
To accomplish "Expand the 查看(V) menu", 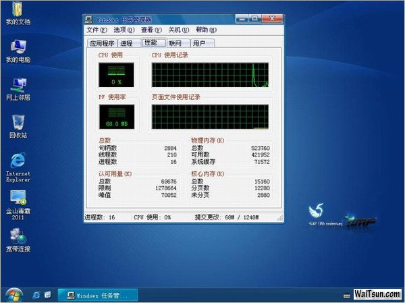I will tap(151, 30).
